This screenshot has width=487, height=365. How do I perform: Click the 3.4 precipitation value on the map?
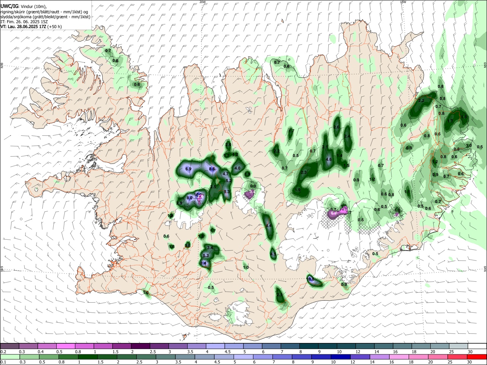(210, 248)
